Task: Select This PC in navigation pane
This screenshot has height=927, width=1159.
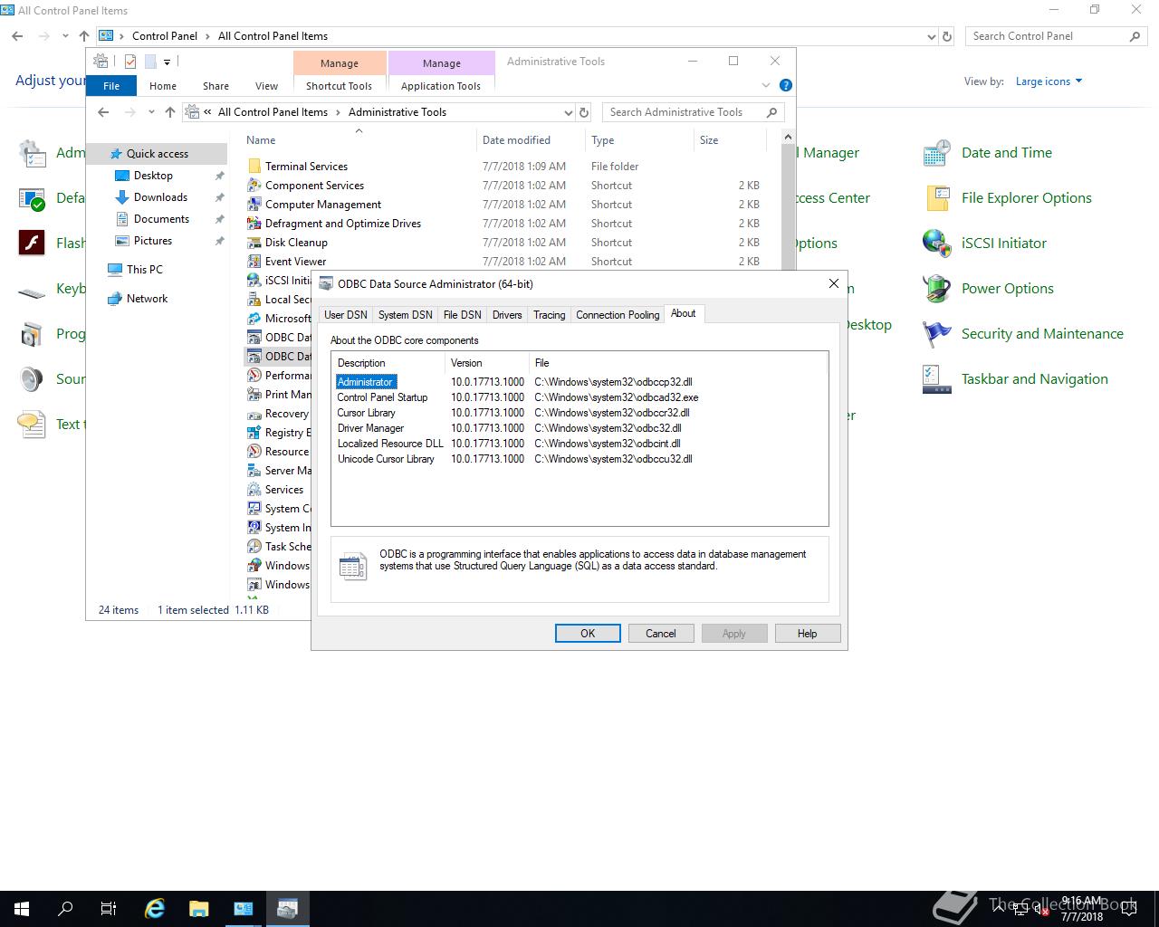Action: pyautogui.click(x=145, y=270)
